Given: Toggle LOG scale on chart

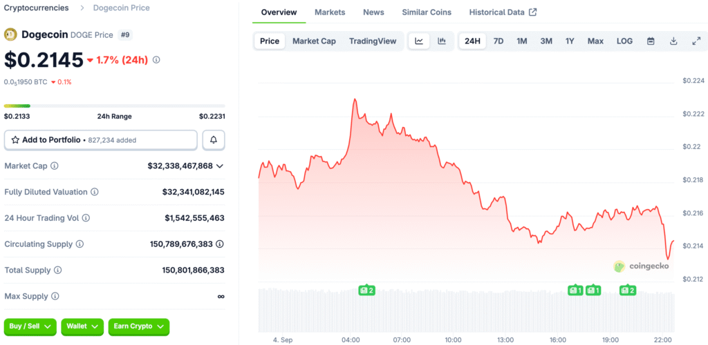Looking at the screenshot, I should 624,41.
